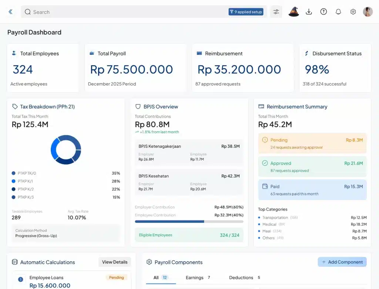Image resolution: width=379 pixels, height=289 pixels.
Task: Click the download export icon
Action: [x=309, y=11]
